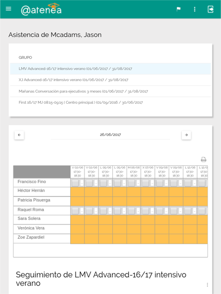Click the flag icon in header

(178, 9)
